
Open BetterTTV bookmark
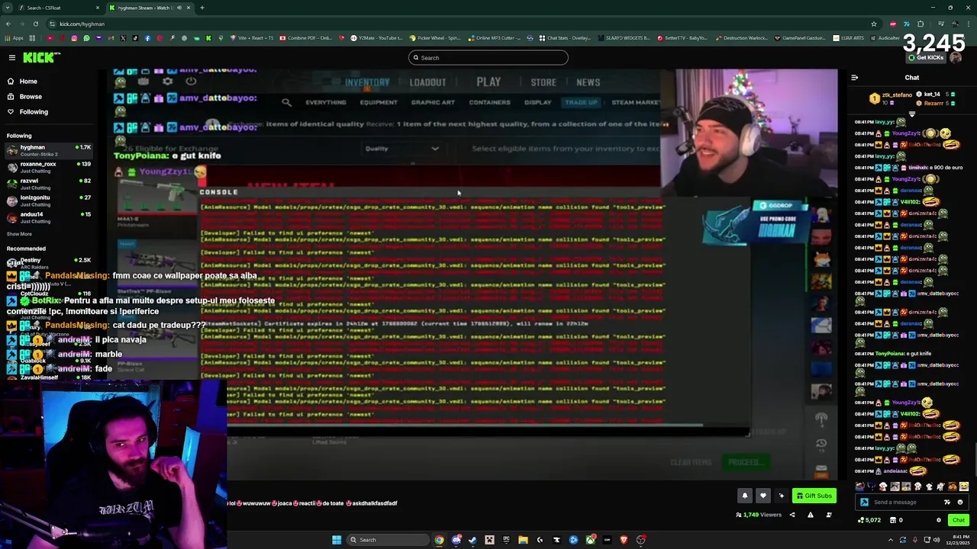pos(682,38)
